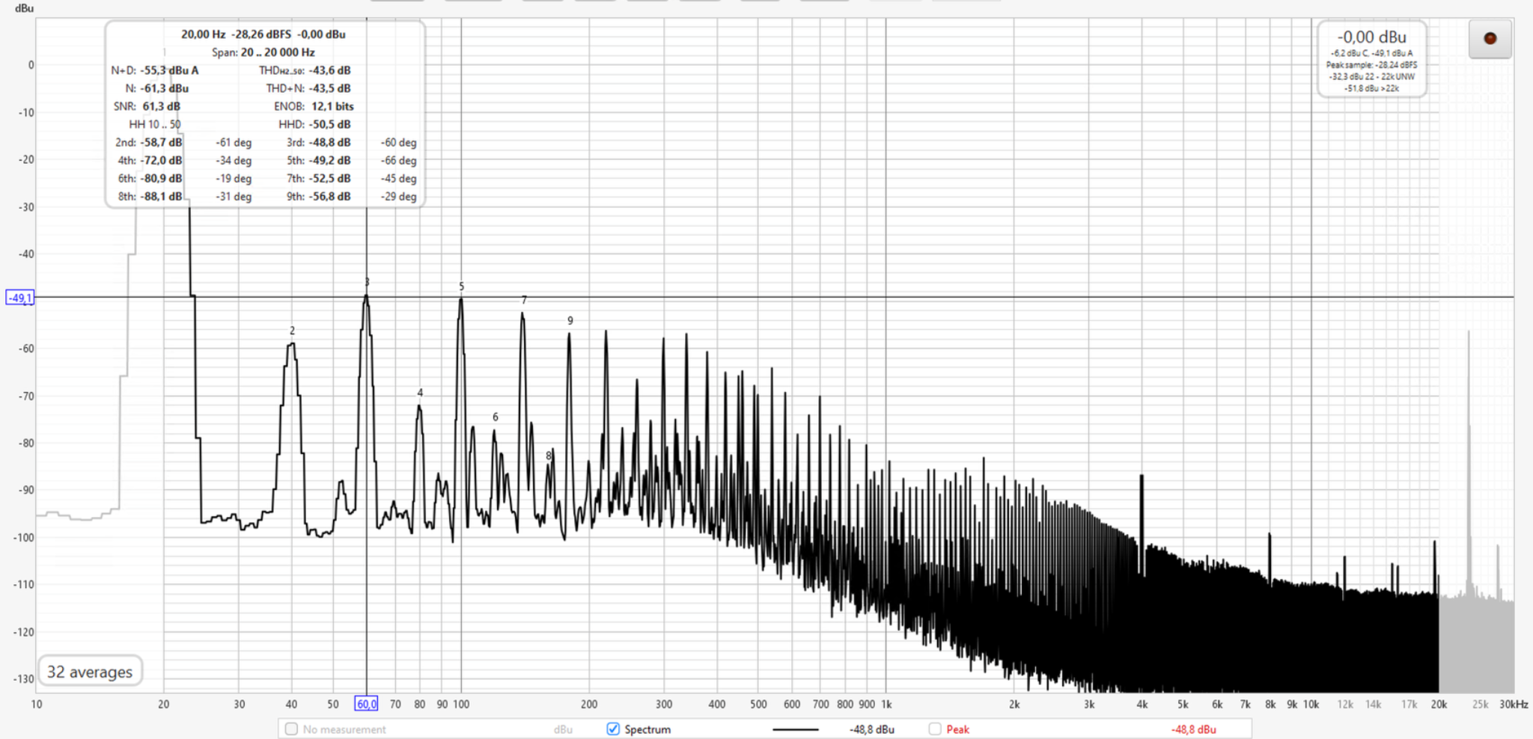Screen dimensions: 1533x739
Task: Click the harmonic marker 7 on graph
Action: pyautogui.click(x=524, y=300)
